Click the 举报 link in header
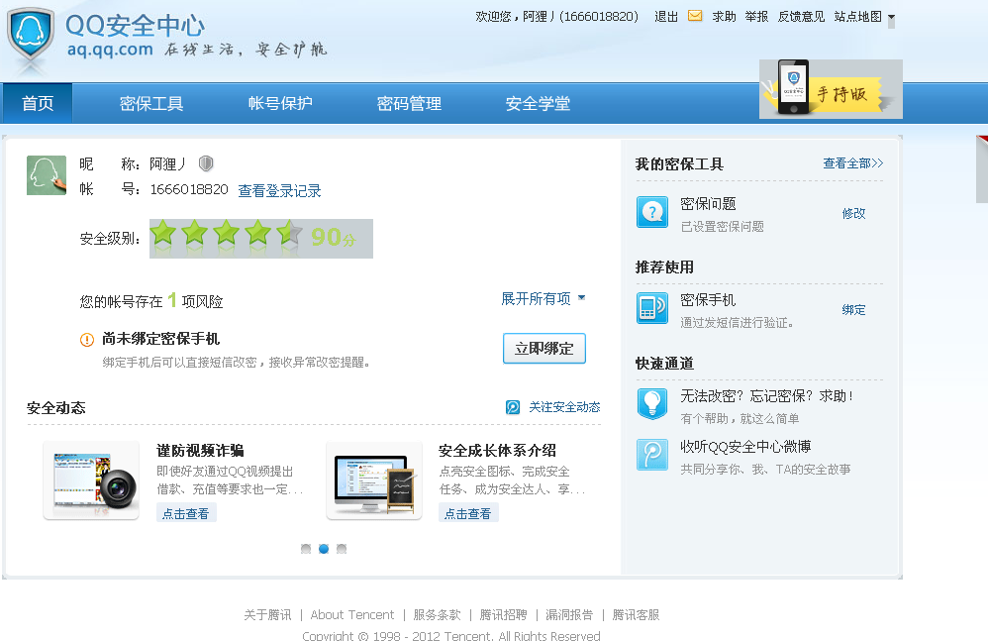The height and width of the screenshot is (641, 988). [756, 17]
